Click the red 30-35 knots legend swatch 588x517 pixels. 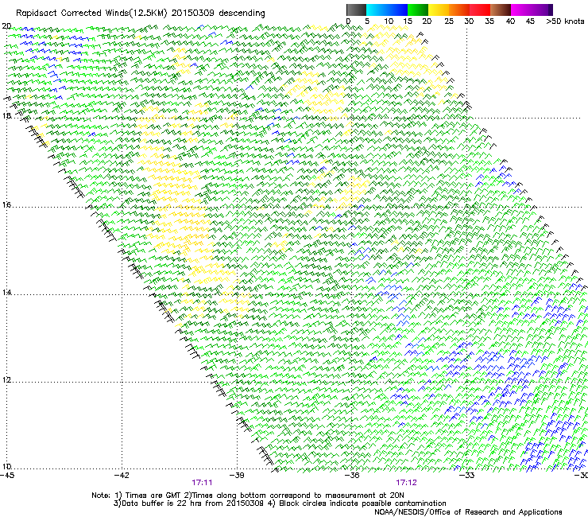coord(480,10)
